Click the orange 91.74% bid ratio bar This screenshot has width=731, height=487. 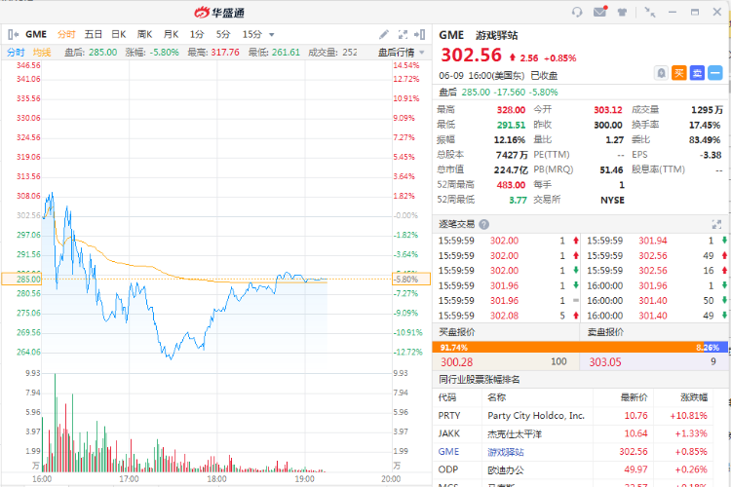[567, 347]
